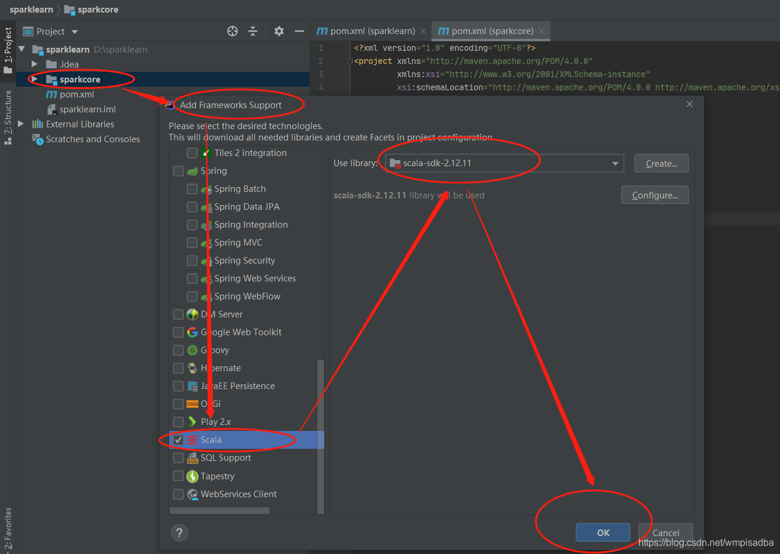Screen dimensions: 780x554
Task: Select Spring Web Services in list
Action: (255, 278)
